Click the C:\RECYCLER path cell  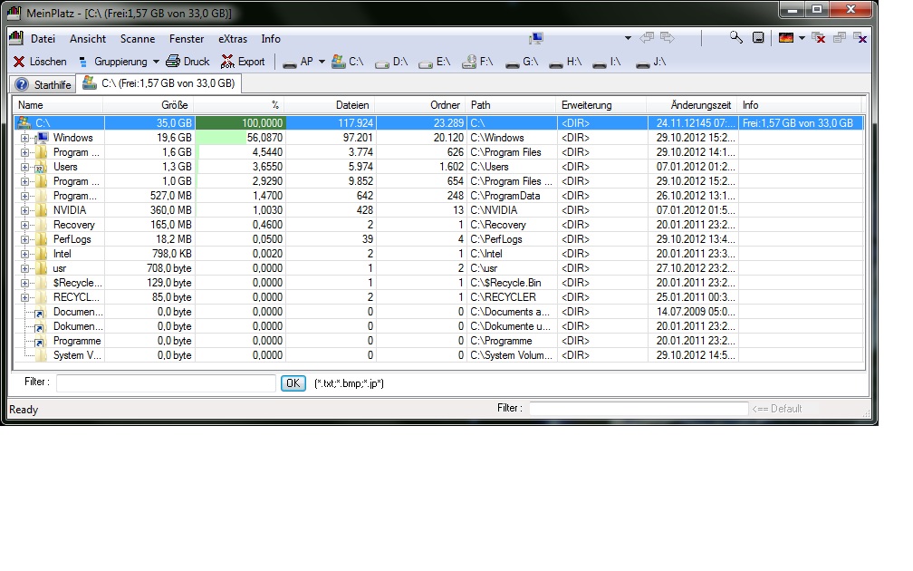pos(511,297)
